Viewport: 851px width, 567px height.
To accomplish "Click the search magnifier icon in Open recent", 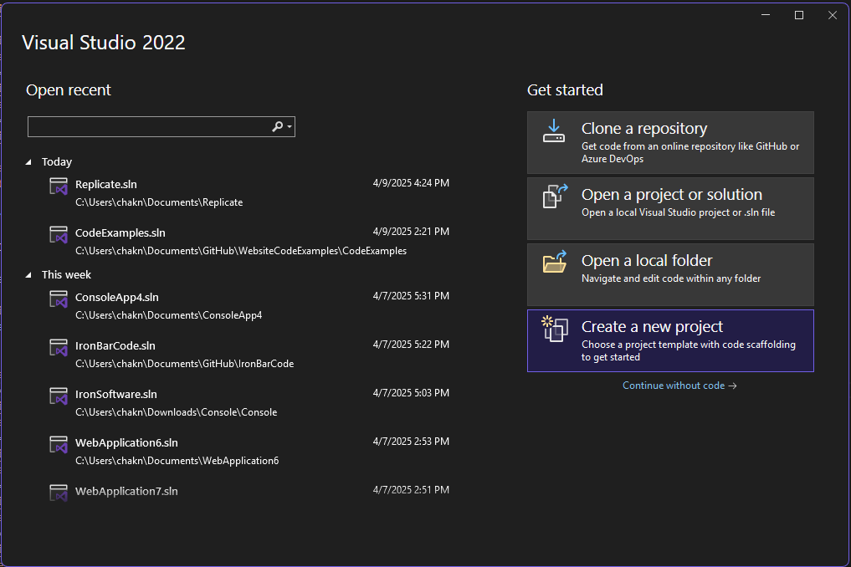I will click(277, 126).
